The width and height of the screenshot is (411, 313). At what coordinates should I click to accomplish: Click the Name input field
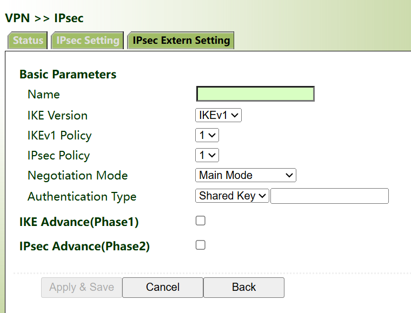pos(255,94)
